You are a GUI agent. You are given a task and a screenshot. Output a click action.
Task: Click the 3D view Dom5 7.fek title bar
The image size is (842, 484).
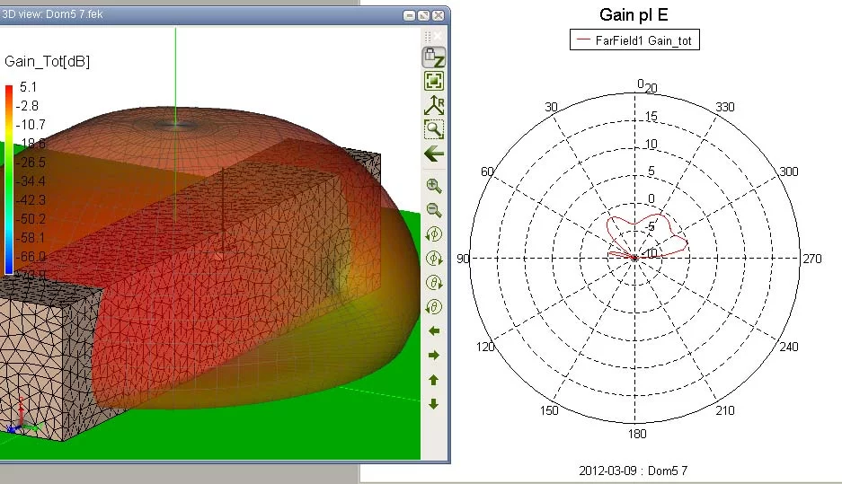click(180, 15)
